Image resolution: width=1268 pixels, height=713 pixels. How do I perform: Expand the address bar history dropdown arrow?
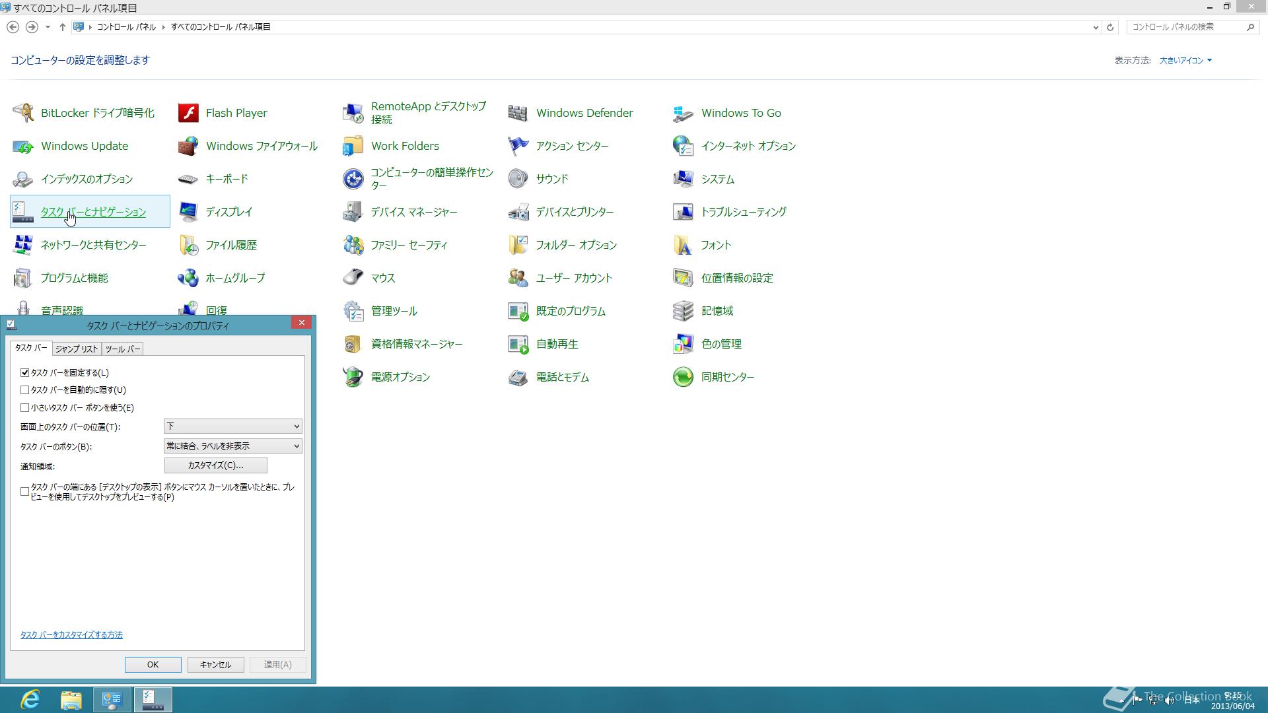(1096, 27)
